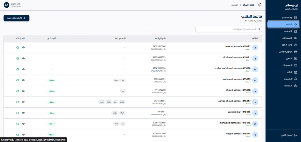The image size is (301, 142).
Task: Click eye icon for osman ahmed osman #15017
Action: point(24,102)
